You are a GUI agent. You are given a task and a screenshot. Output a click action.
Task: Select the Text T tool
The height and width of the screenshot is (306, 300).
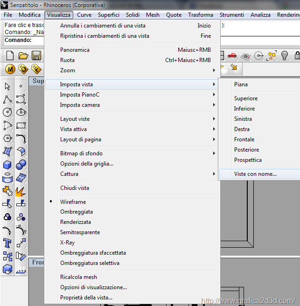pos(7,243)
